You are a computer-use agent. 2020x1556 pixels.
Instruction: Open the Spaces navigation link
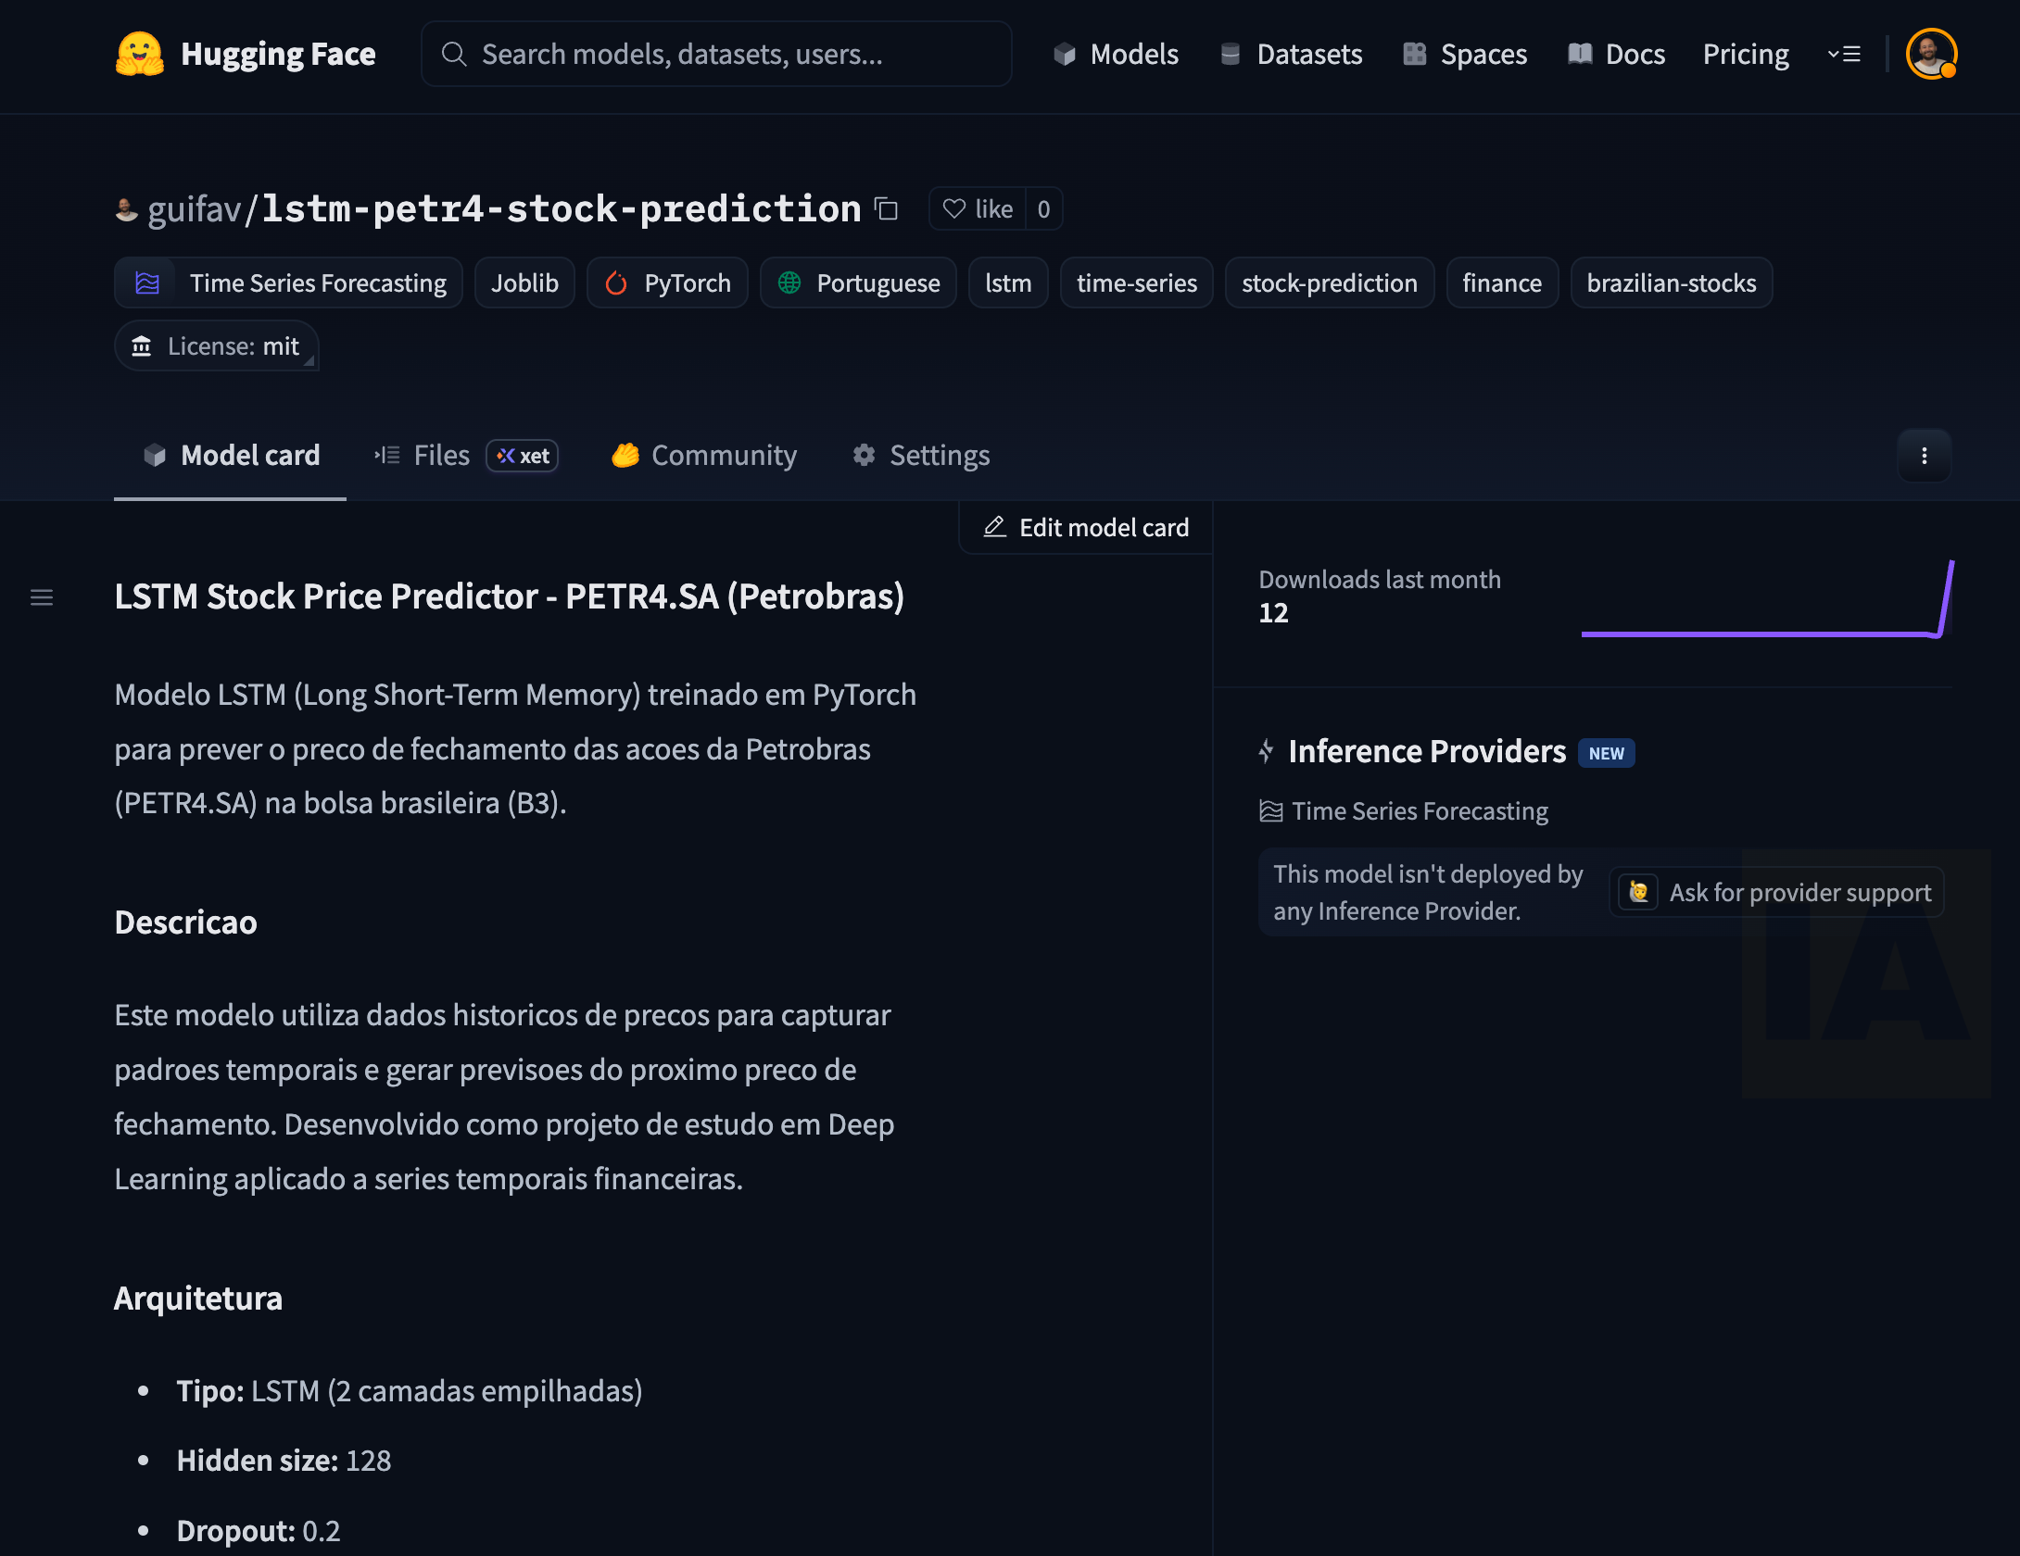1465,54
